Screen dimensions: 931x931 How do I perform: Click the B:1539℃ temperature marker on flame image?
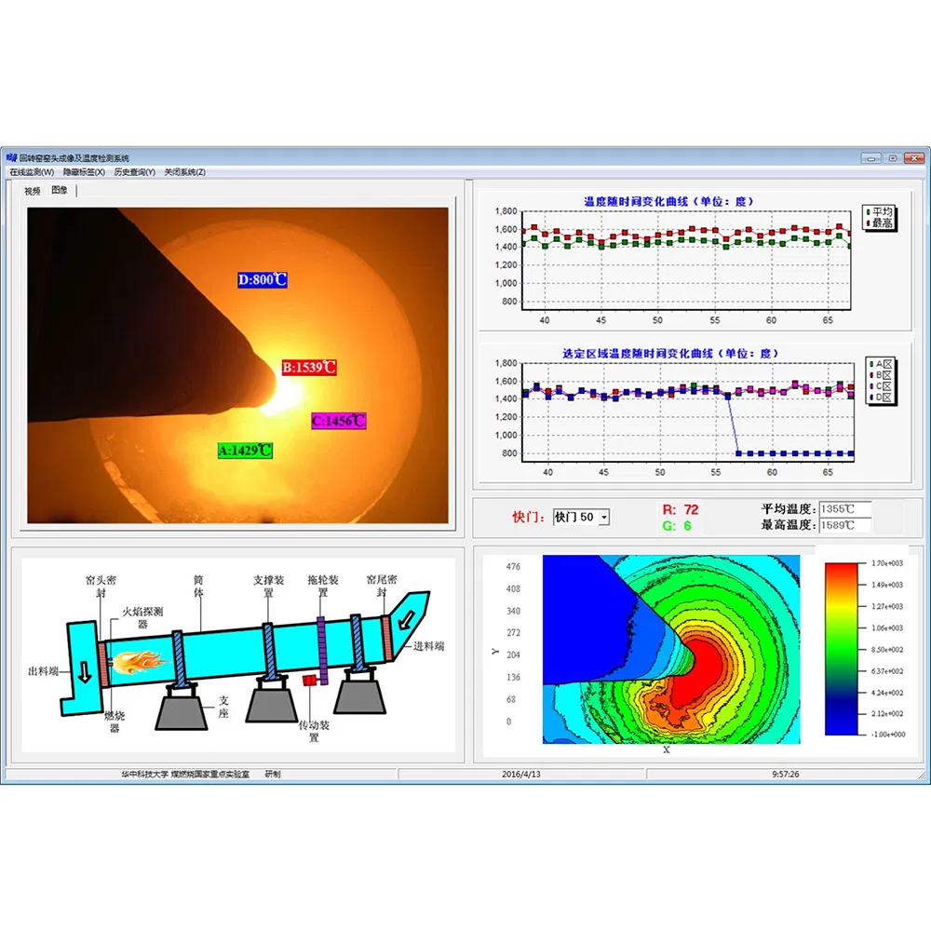tap(308, 367)
